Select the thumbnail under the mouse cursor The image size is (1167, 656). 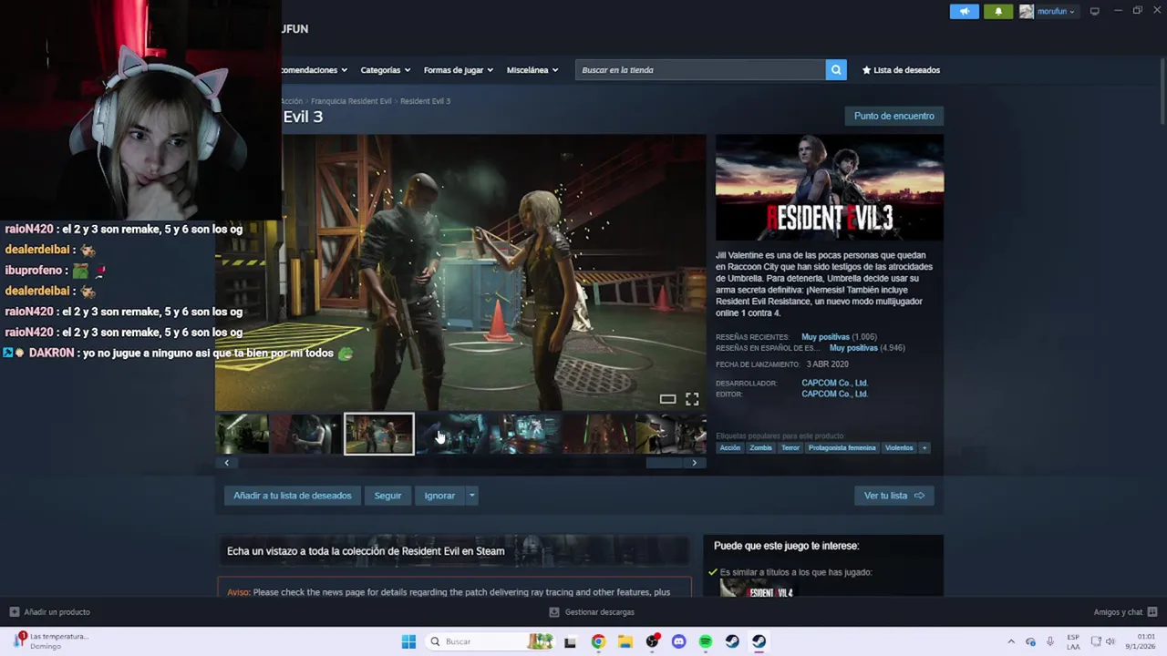coord(451,434)
